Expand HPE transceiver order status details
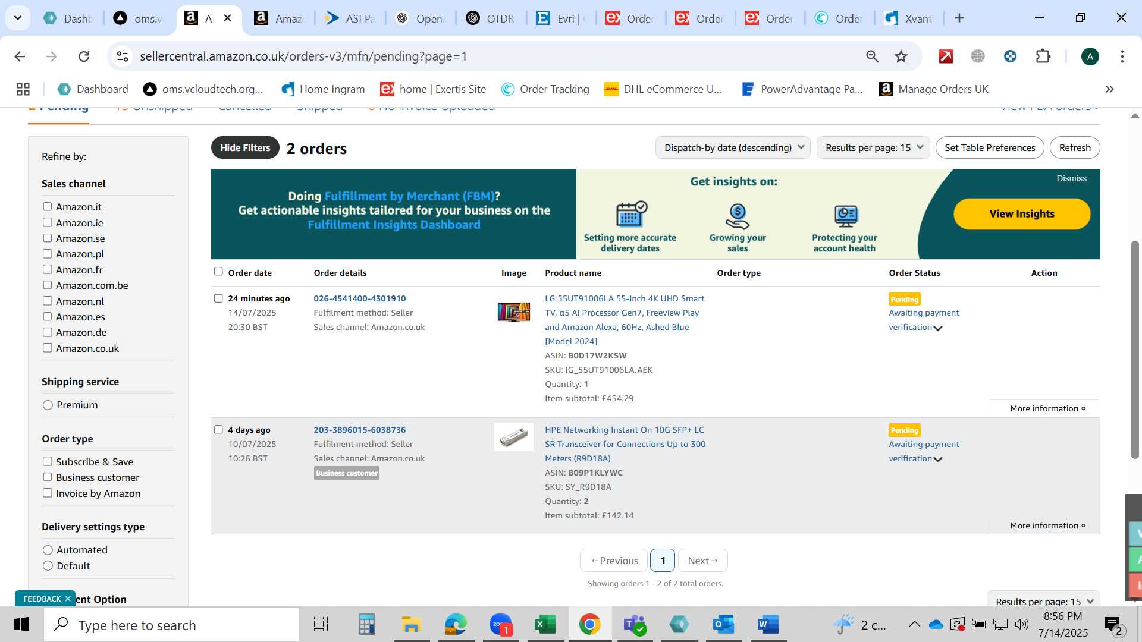The height and width of the screenshot is (642, 1142). coord(938,460)
